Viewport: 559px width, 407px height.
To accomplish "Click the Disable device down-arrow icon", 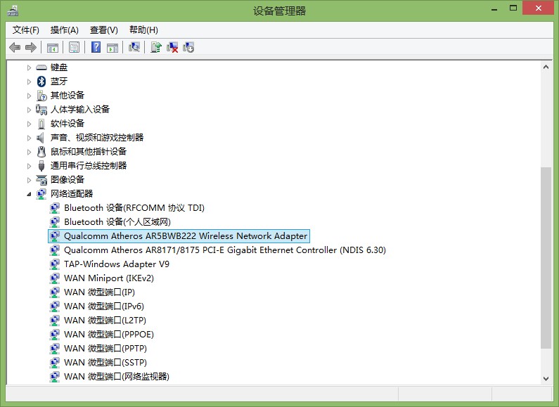I will pos(188,47).
